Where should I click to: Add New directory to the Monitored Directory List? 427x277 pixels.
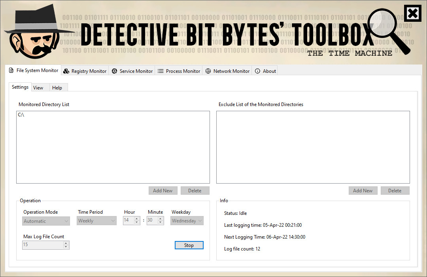coord(163,190)
